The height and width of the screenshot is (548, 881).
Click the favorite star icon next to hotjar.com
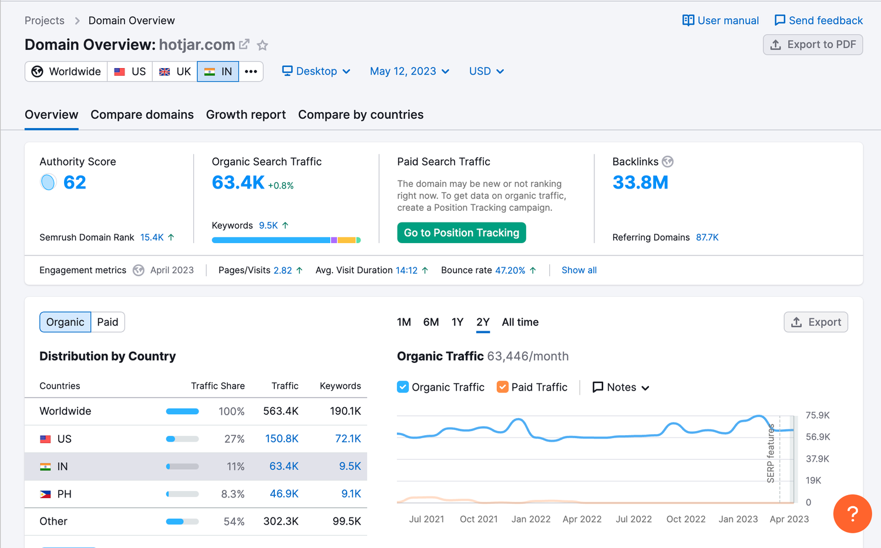[x=263, y=45]
